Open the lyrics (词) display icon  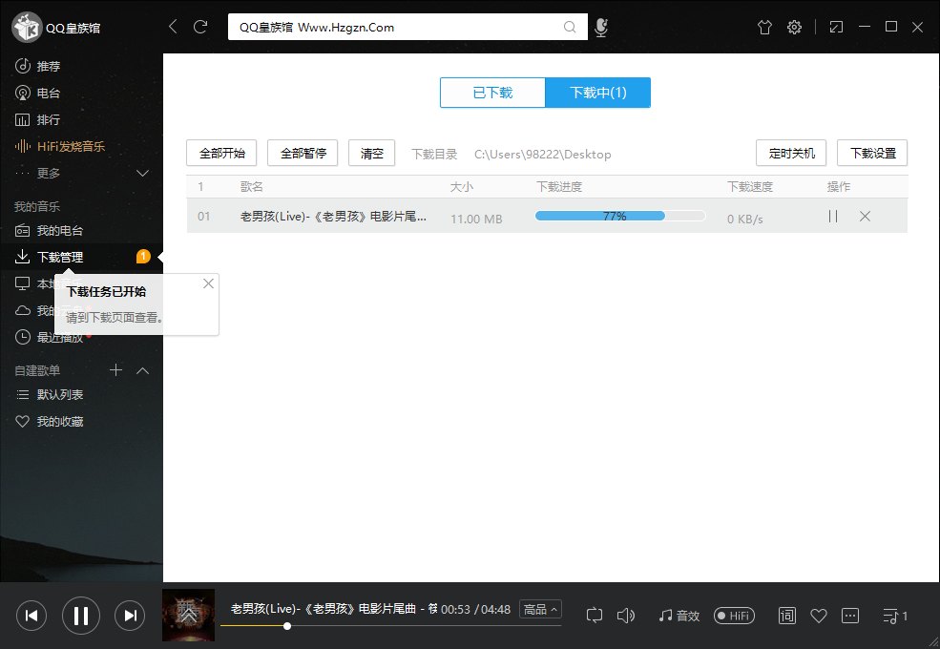[x=787, y=616]
